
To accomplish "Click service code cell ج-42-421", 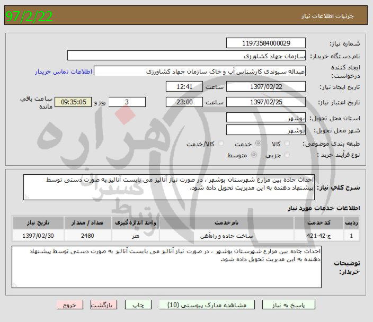I will [x=319, y=236].
